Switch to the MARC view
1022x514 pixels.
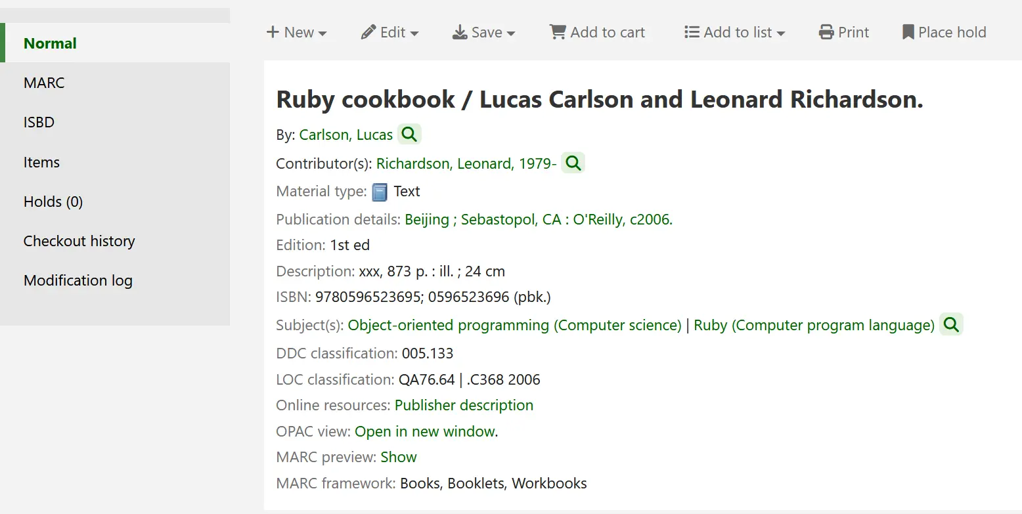point(115,83)
